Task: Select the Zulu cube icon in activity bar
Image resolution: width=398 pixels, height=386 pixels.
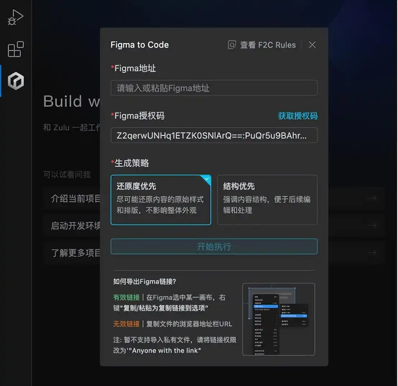Action: click(15, 81)
